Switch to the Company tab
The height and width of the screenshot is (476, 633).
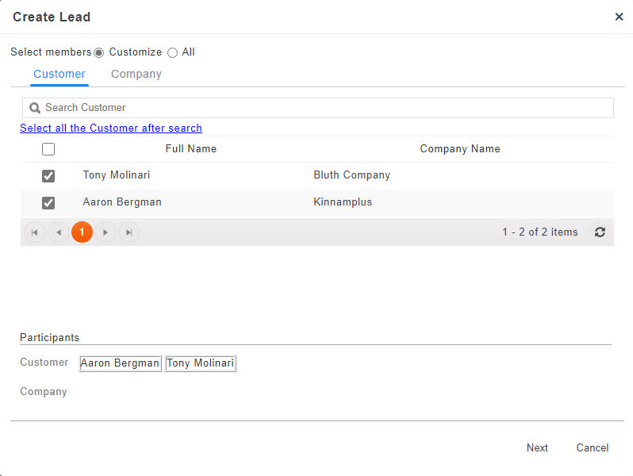coord(136,74)
